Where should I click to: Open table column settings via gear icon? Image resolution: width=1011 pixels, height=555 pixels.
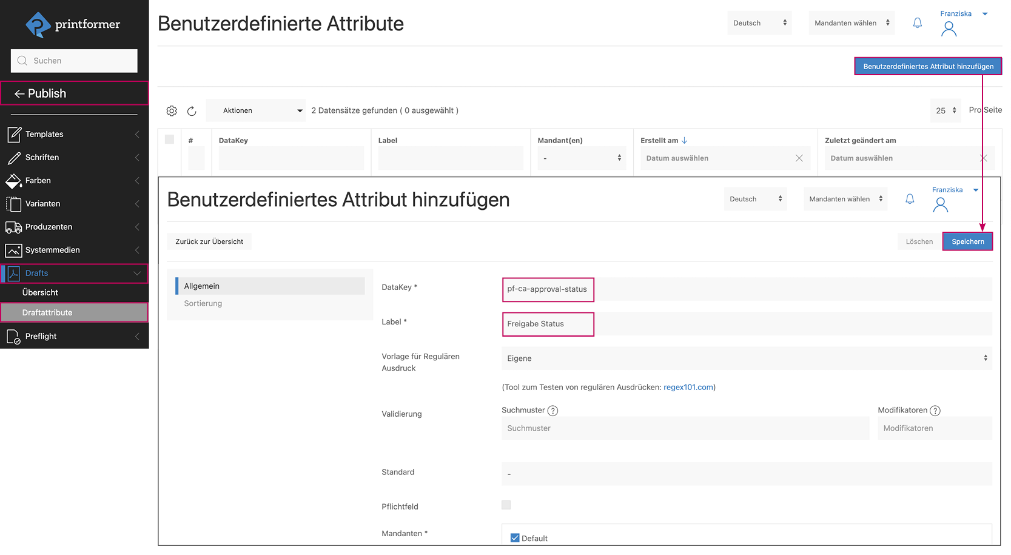coord(172,110)
